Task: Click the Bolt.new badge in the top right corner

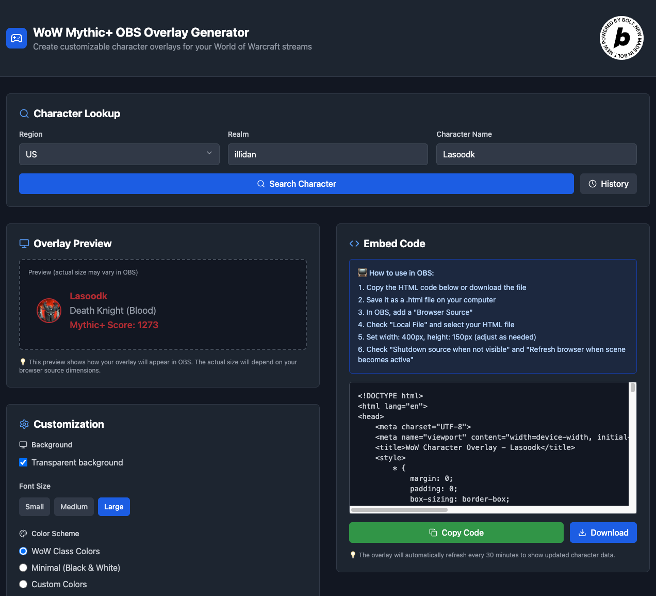Action: coord(621,38)
